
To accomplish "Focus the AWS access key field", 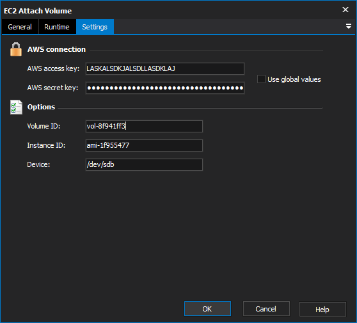I will tap(165, 68).
